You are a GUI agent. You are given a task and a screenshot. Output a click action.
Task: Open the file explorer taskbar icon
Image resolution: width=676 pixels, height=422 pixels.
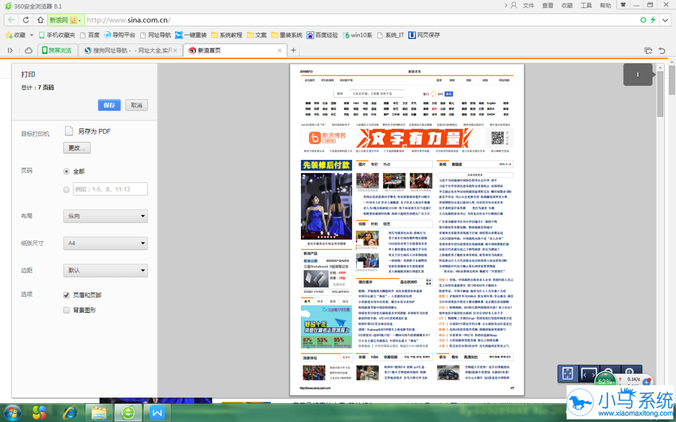pos(99,412)
